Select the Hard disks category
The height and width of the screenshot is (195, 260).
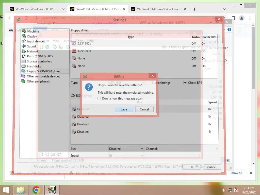pos(34,66)
